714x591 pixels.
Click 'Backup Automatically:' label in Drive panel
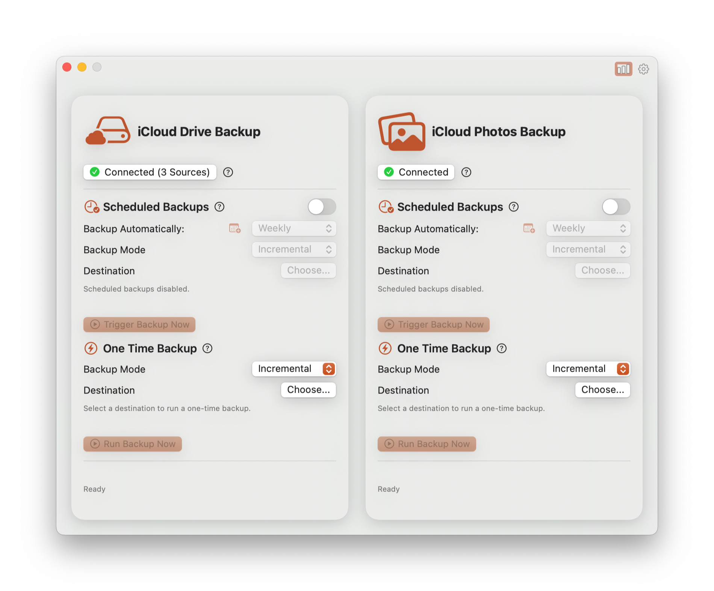(x=134, y=229)
